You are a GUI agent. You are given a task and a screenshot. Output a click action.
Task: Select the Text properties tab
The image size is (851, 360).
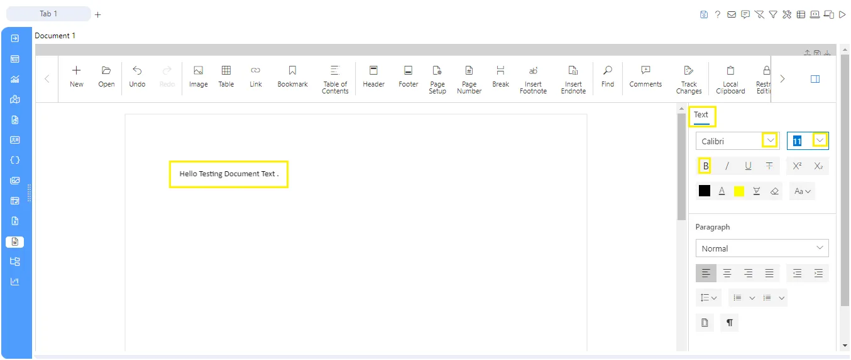[x=701, y=115]
